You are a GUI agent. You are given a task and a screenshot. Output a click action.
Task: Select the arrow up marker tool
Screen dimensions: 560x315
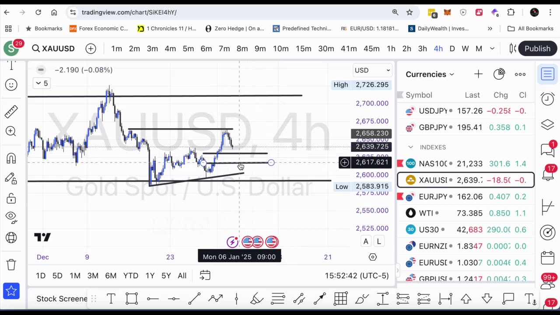pos(466,299)
